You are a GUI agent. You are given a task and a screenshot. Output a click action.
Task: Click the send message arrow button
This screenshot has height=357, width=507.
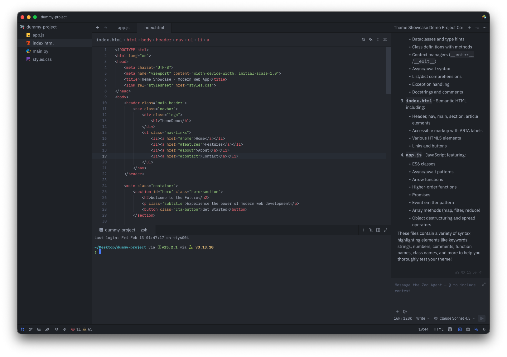482,318
